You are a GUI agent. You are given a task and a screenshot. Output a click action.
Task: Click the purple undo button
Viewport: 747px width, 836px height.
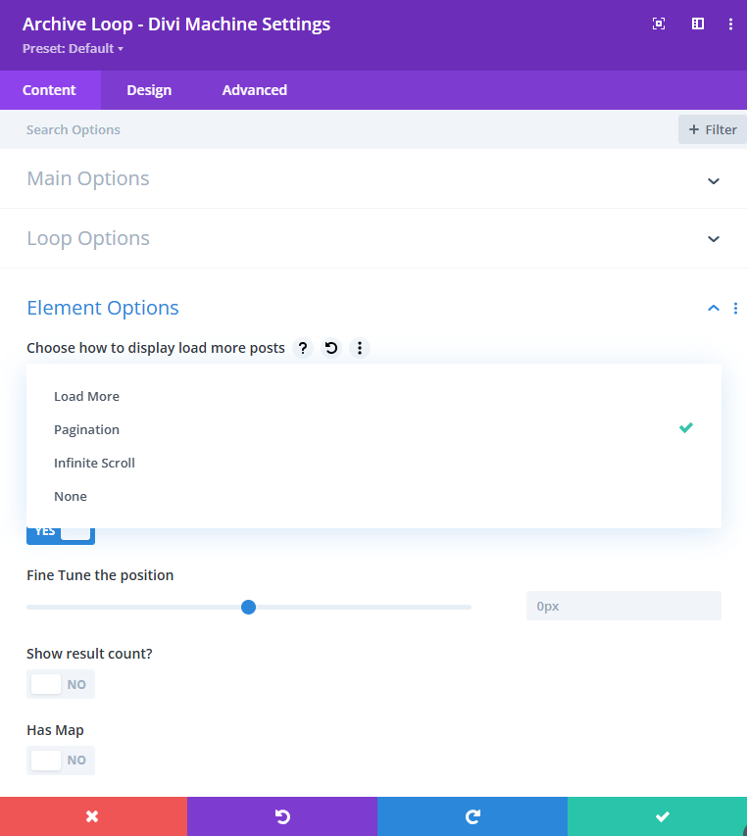pos(282,816)
